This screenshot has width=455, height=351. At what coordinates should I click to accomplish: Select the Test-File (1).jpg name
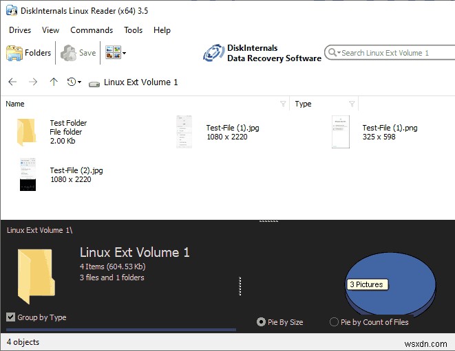pos(233,128)
